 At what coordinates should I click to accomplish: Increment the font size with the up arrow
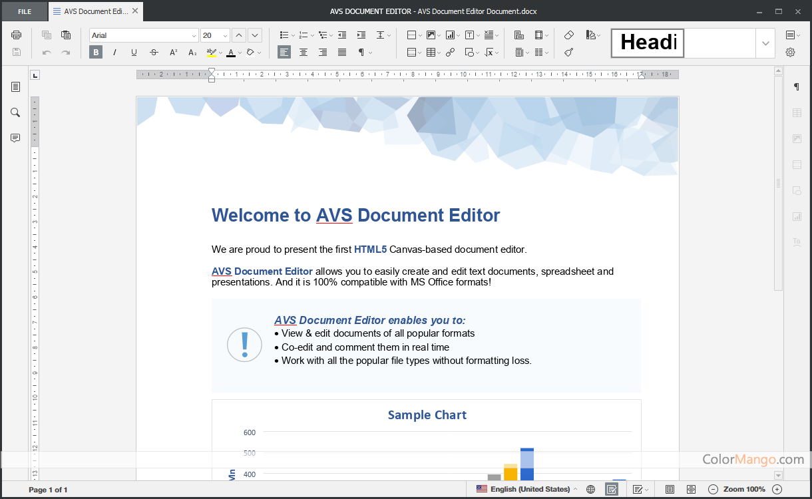point(239,35)
